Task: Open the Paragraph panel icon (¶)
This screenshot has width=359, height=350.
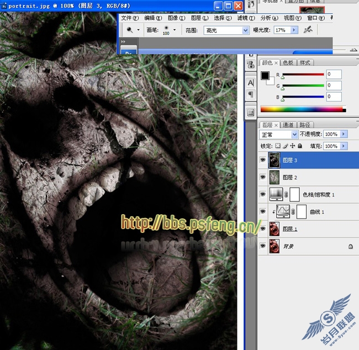Action: pyautogui.click(x=251, y=94)
